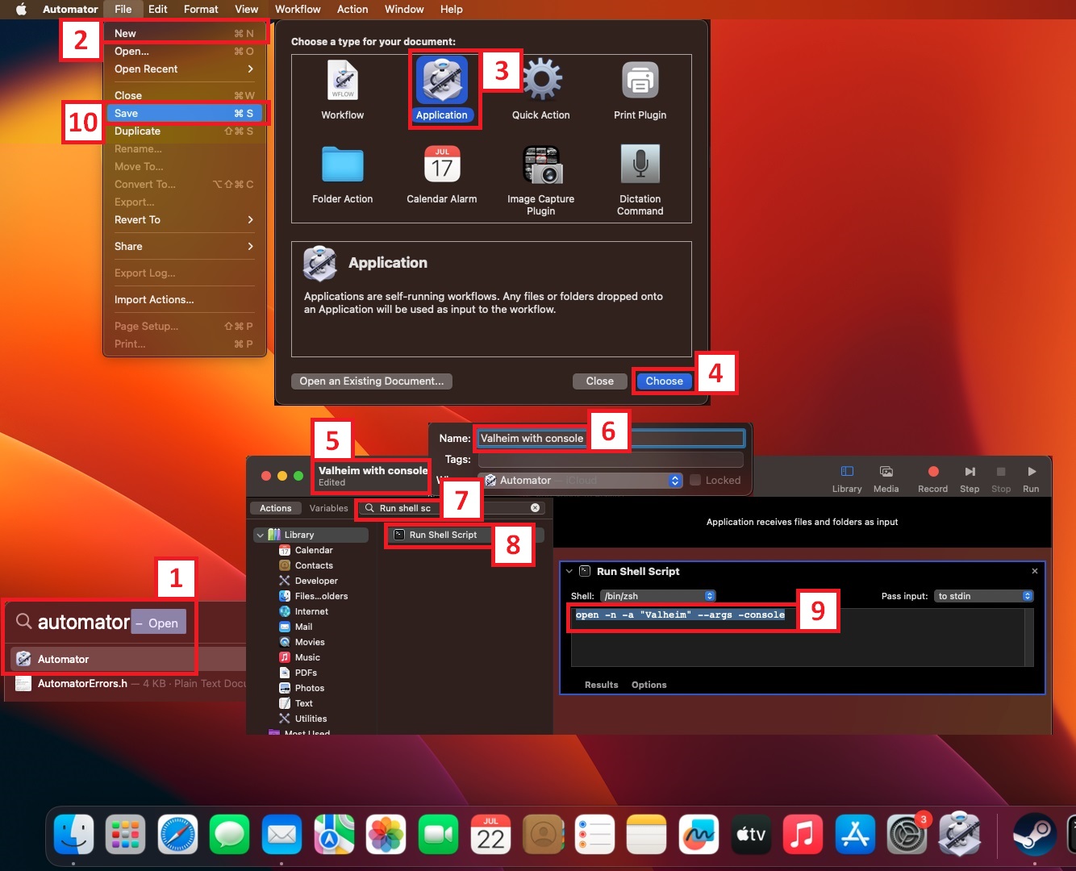Launch Safari from the Dock

click(177, 834)
